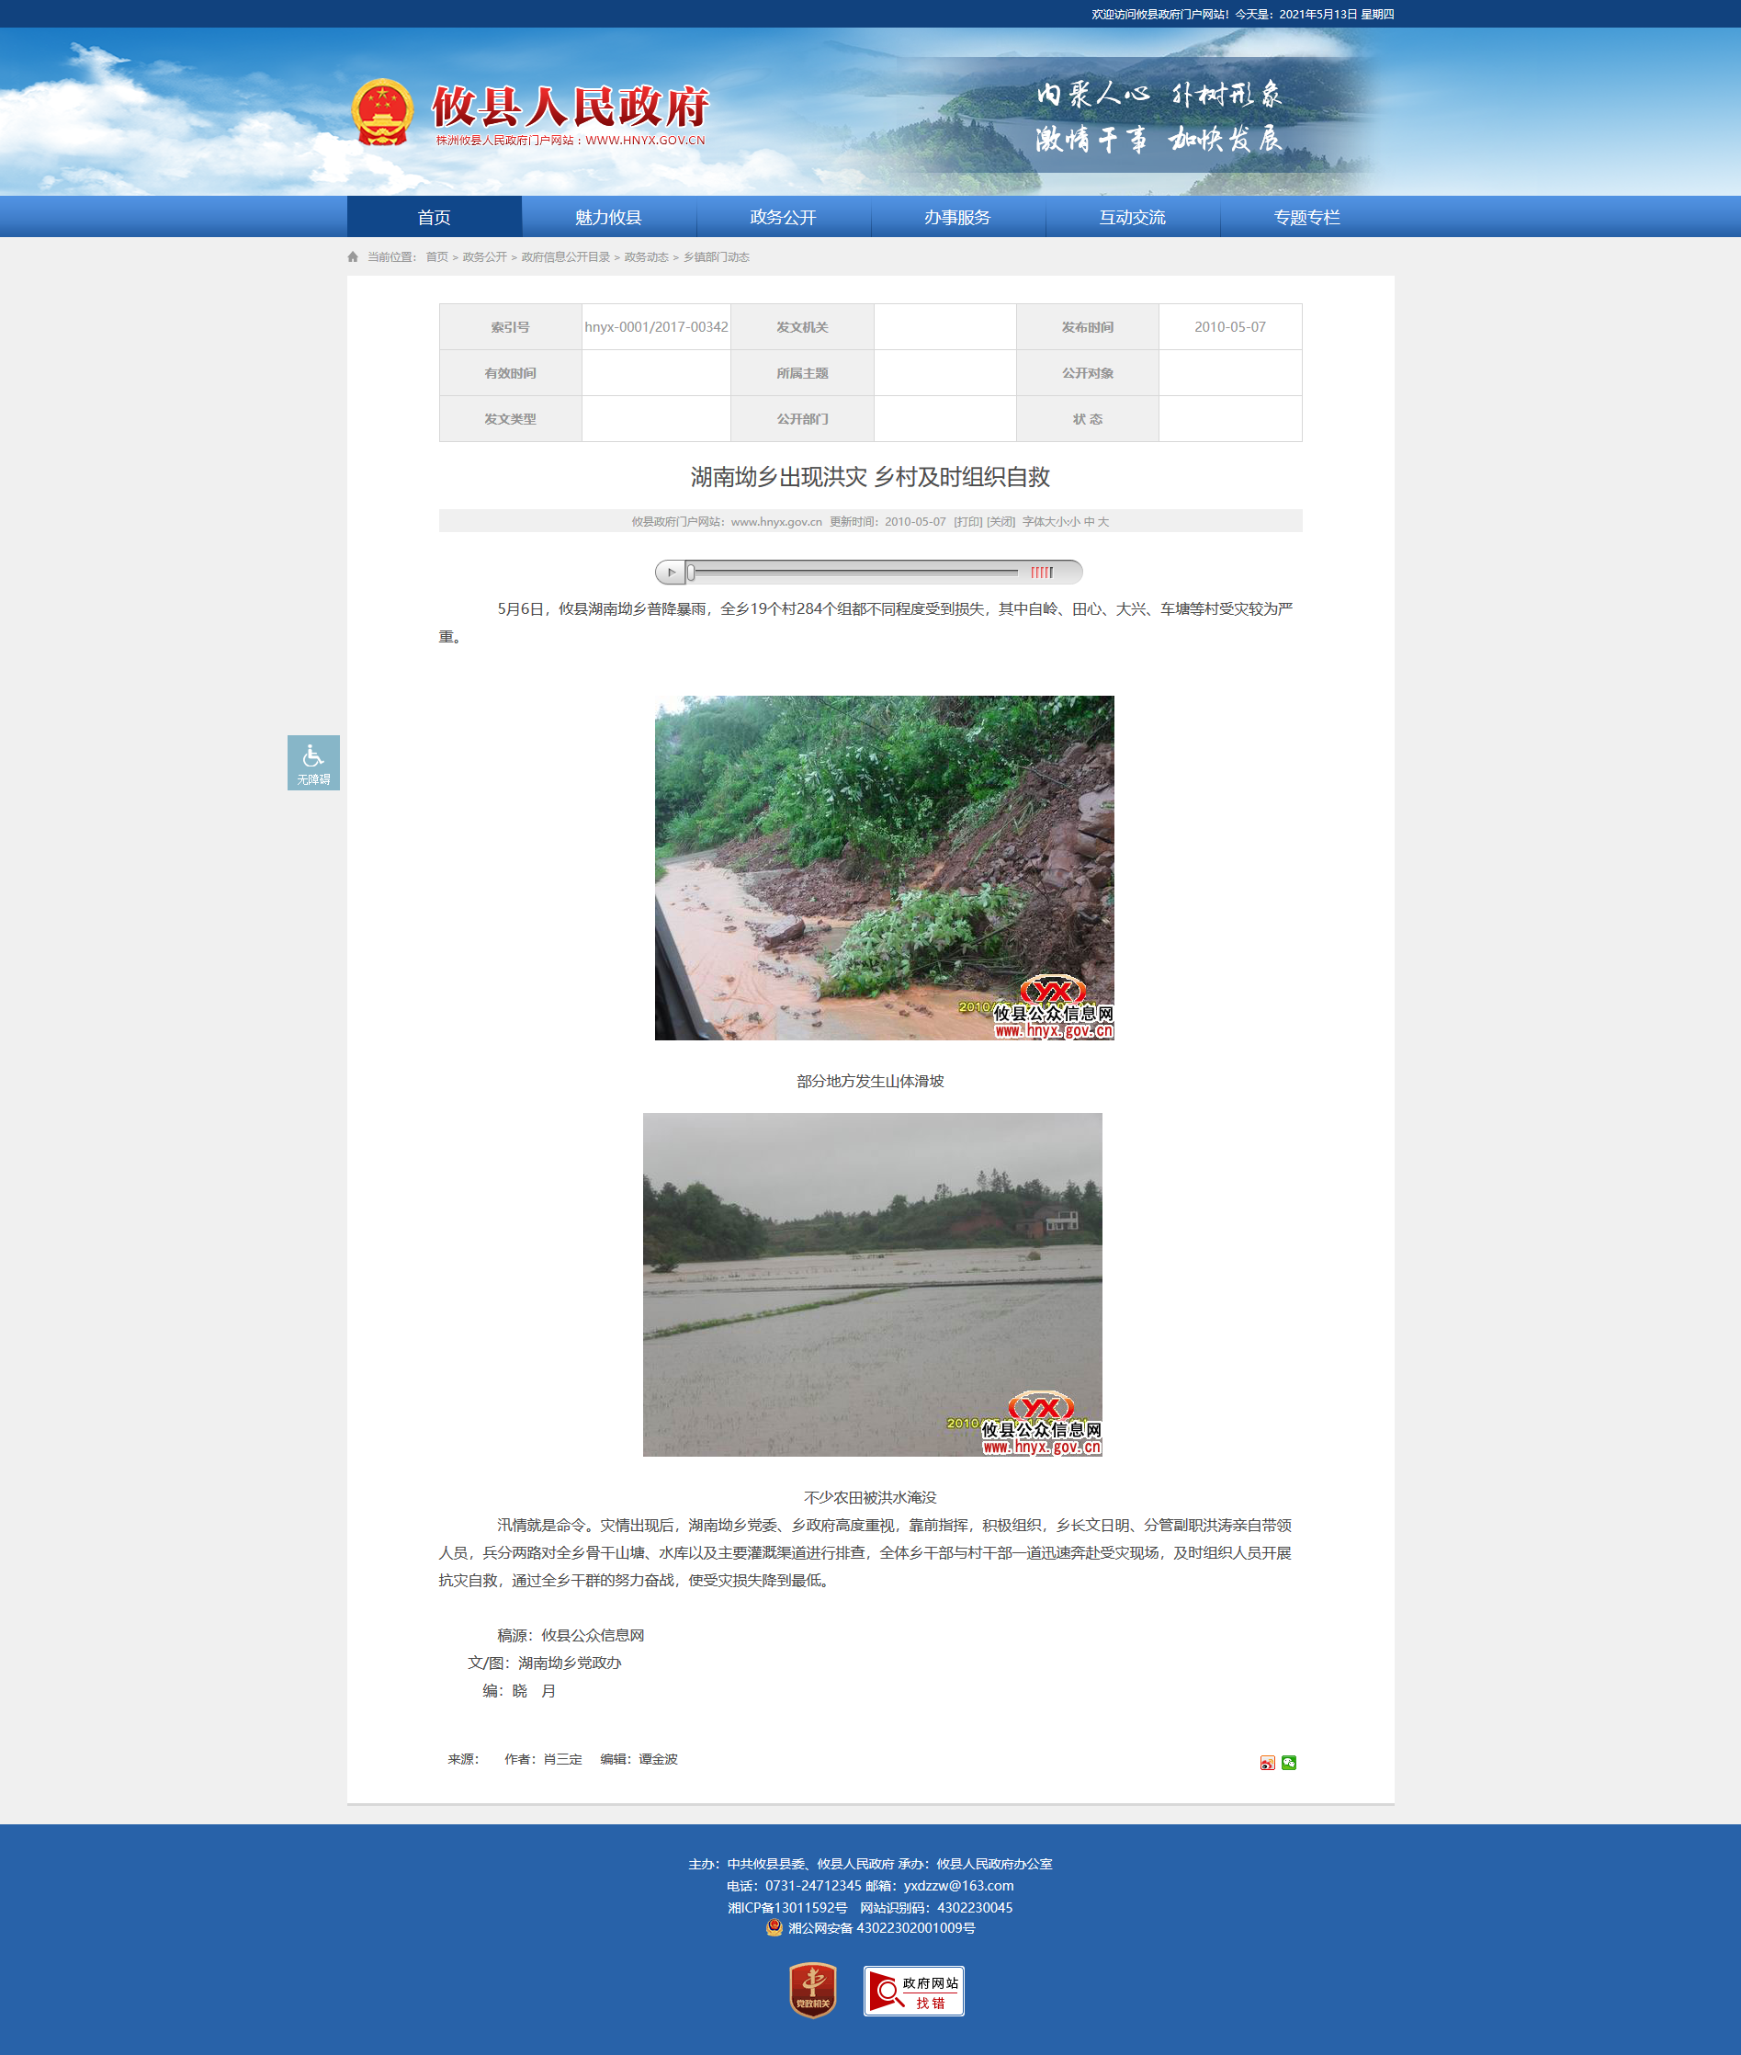Click the [关闭] close link
This screenshot has width=1741, height=2055.
tap(1001, 521)
